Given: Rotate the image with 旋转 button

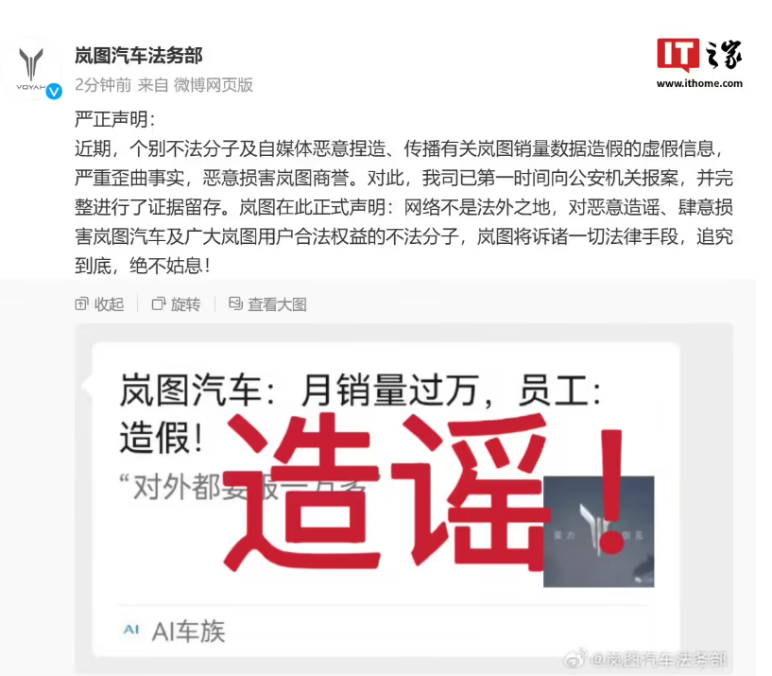Looking at the screenshot, I should (176, 304).
